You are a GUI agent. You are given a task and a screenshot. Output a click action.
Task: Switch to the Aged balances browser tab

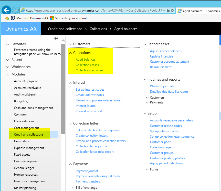(198, 11)
